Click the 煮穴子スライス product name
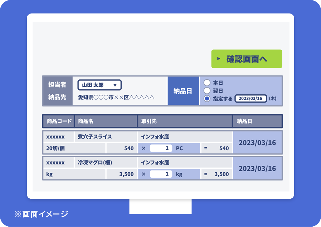This screenshot has width=321, height=227. (x=95, y=136)
